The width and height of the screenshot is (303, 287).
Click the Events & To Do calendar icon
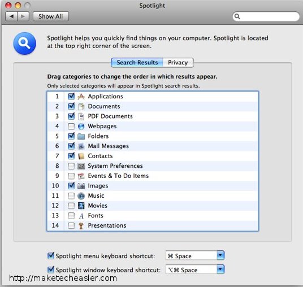coord(81,176)
